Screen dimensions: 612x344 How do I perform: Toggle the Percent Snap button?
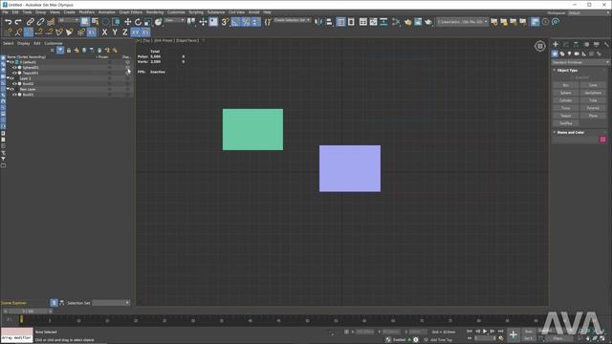246,22
